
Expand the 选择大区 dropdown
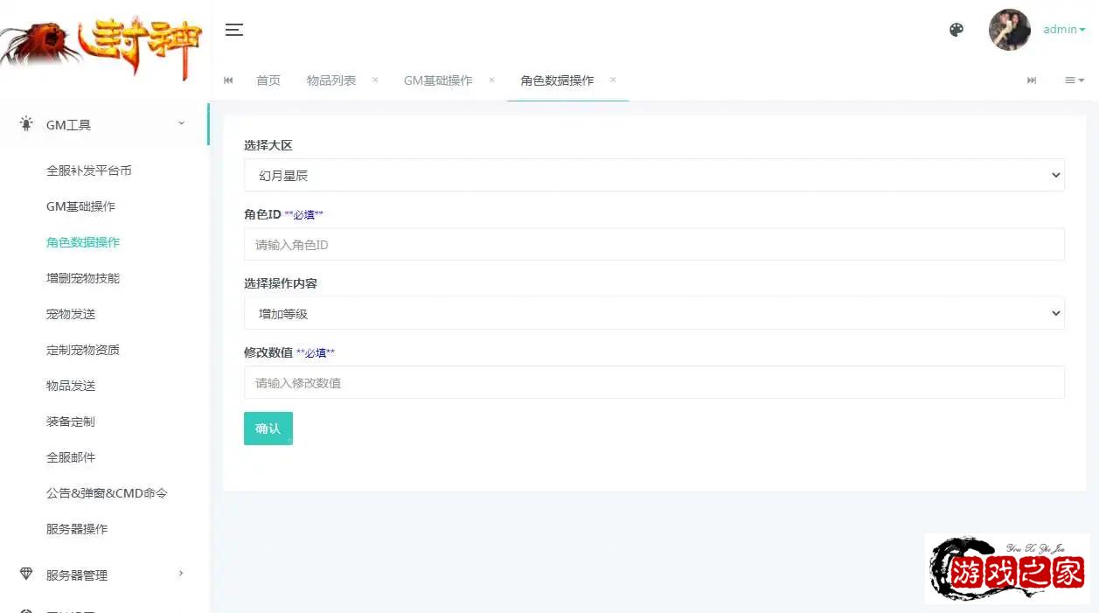pos(653,175)
